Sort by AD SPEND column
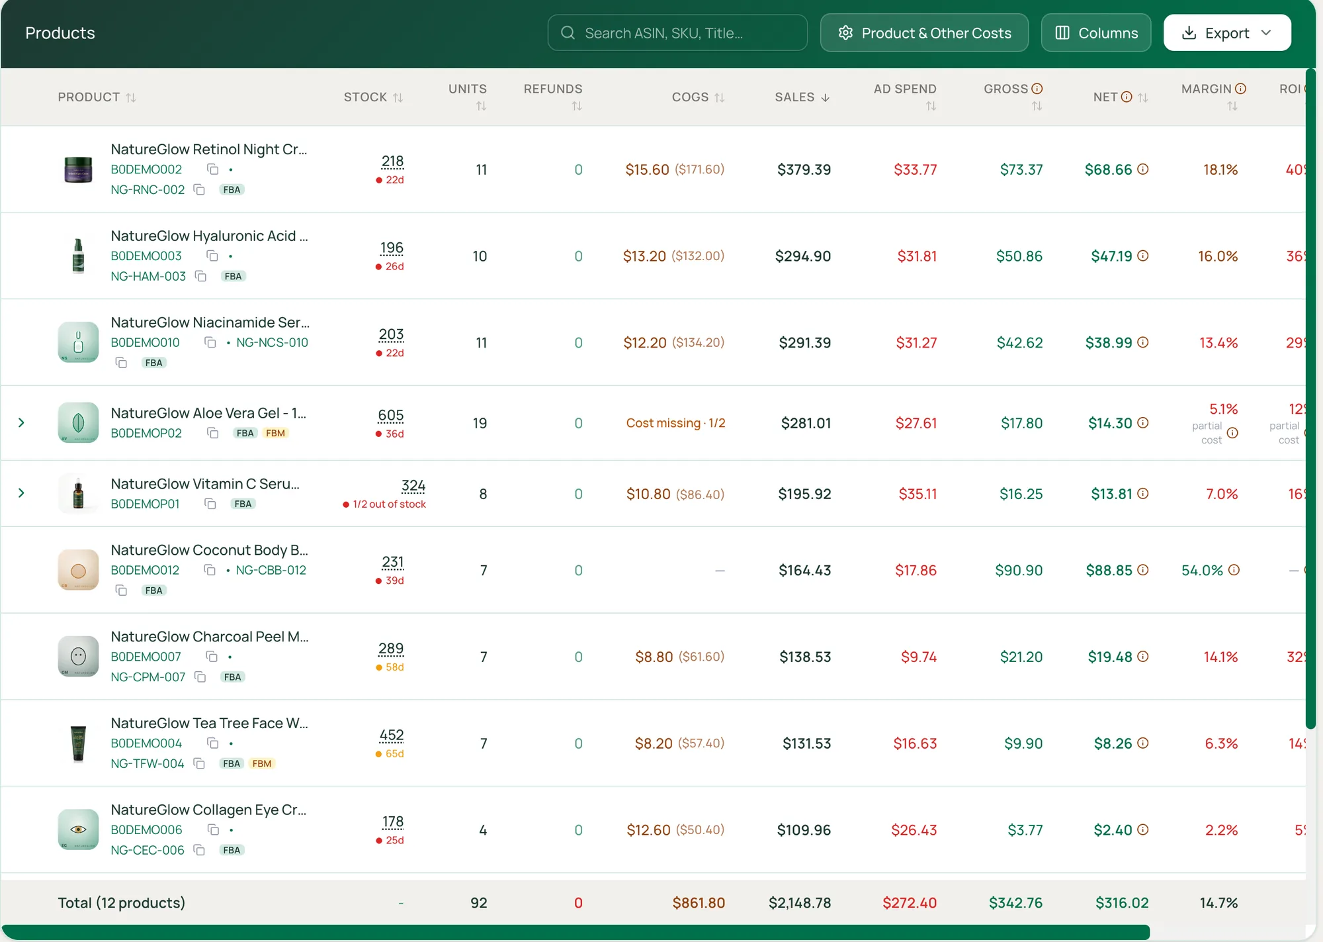 click(x=931, y=106)
